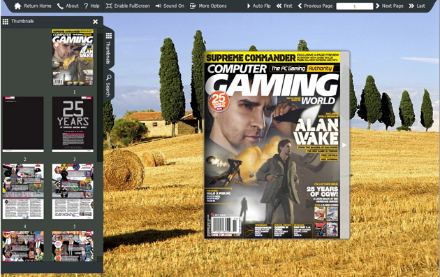Open page 4 thumbnail
This screenshot has height=277, width=440.
click(23, 192)
